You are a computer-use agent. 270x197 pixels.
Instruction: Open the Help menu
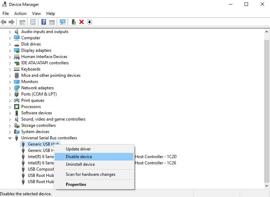(51, 14)
